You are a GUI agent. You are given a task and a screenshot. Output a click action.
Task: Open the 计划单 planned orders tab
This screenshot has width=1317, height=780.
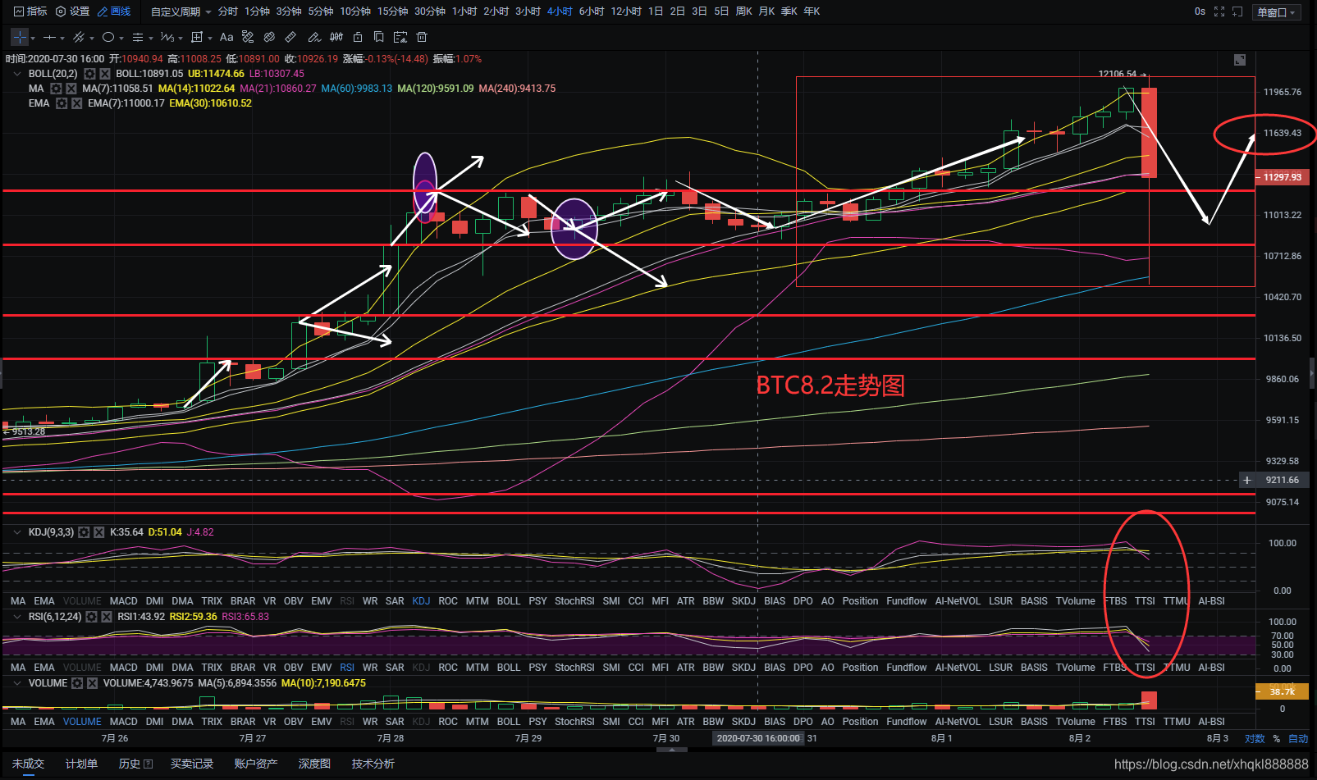tap(81, 764)
